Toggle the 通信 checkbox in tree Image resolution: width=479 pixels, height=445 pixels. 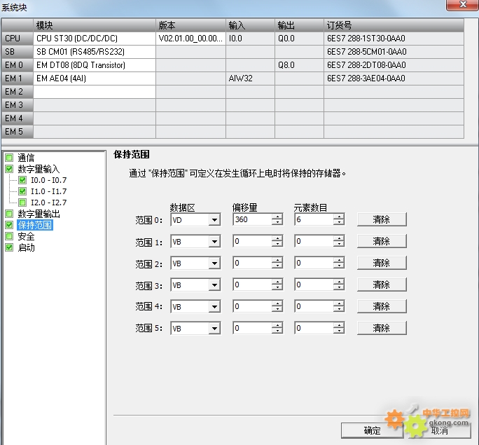(x=9, y=158)
